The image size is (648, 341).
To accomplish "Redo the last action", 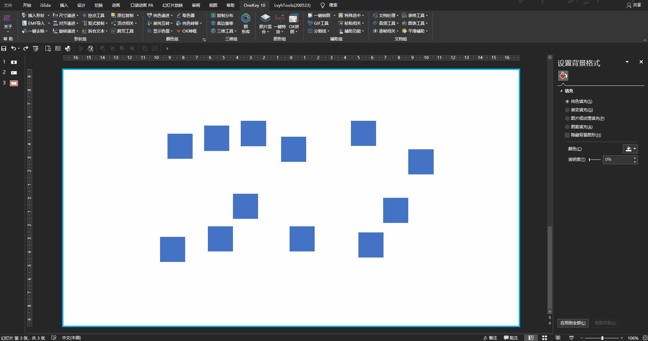I will [x=26, y=49].
